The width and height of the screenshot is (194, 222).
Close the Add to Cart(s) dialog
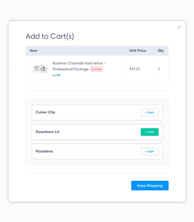[x=179, y=27]
